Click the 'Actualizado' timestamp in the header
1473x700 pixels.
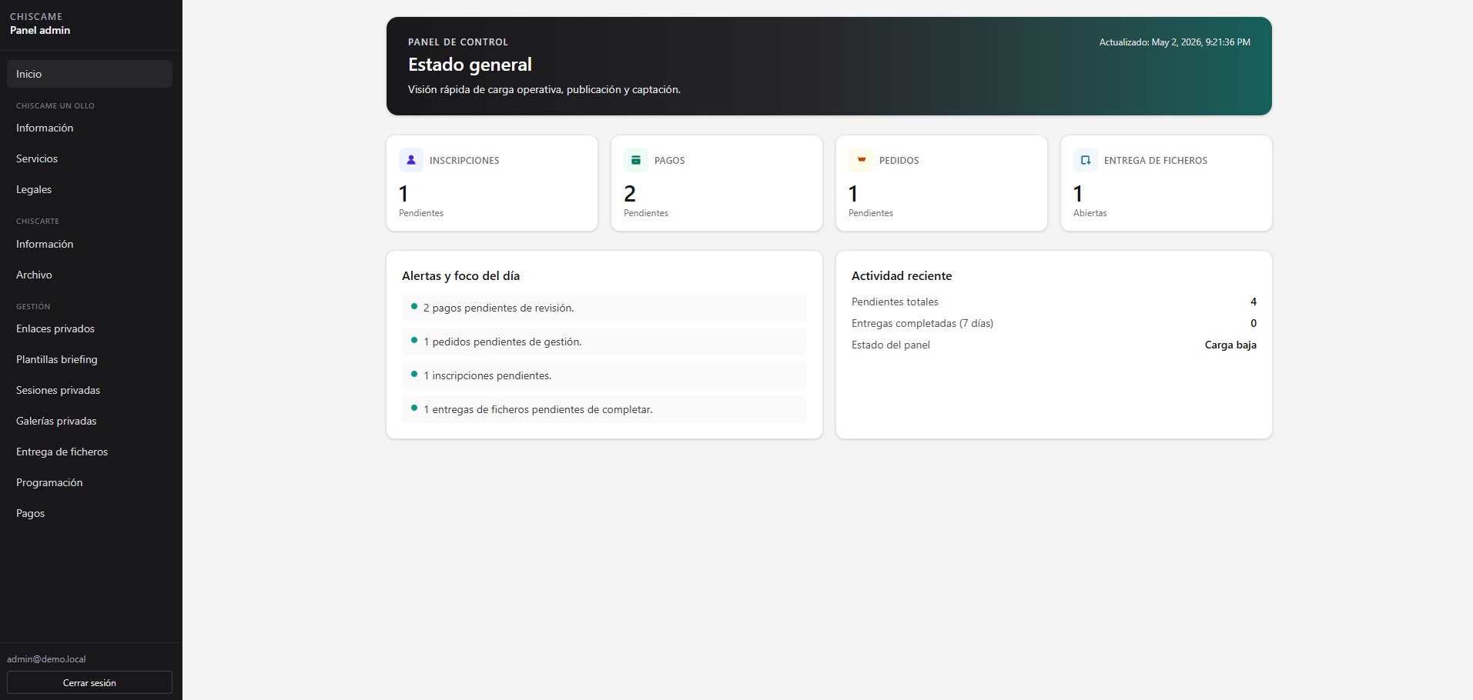tap(1175, 42)
